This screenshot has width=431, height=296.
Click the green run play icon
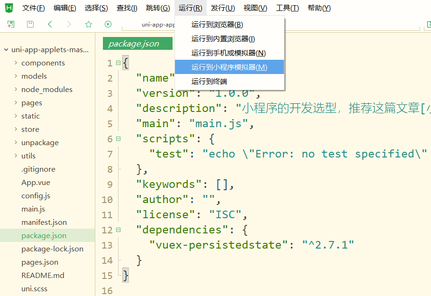click(x=108, y=24)
